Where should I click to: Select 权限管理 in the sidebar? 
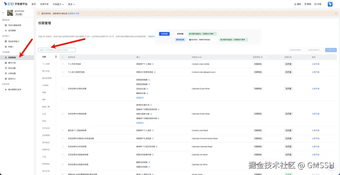[x=17, y=57]
